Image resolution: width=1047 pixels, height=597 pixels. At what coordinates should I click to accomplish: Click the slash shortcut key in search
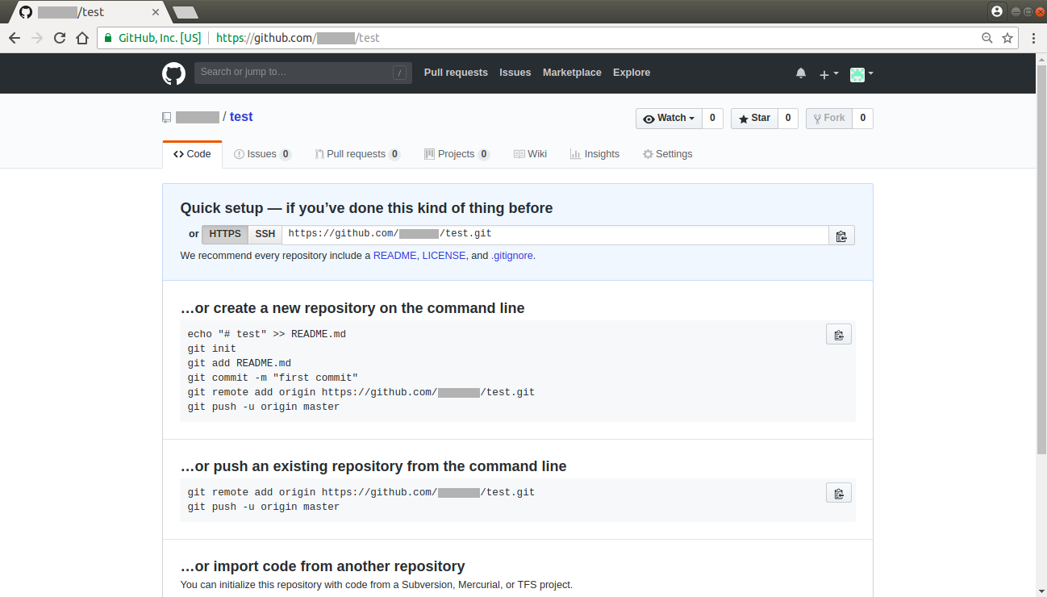[x=399, y=73]
